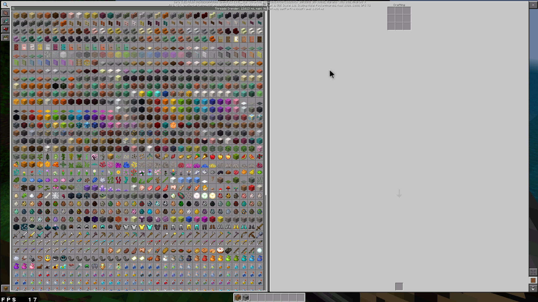The width and height of the screenshot is (538, 302).
Task: Select the red weeping vines
Action: 118,180
